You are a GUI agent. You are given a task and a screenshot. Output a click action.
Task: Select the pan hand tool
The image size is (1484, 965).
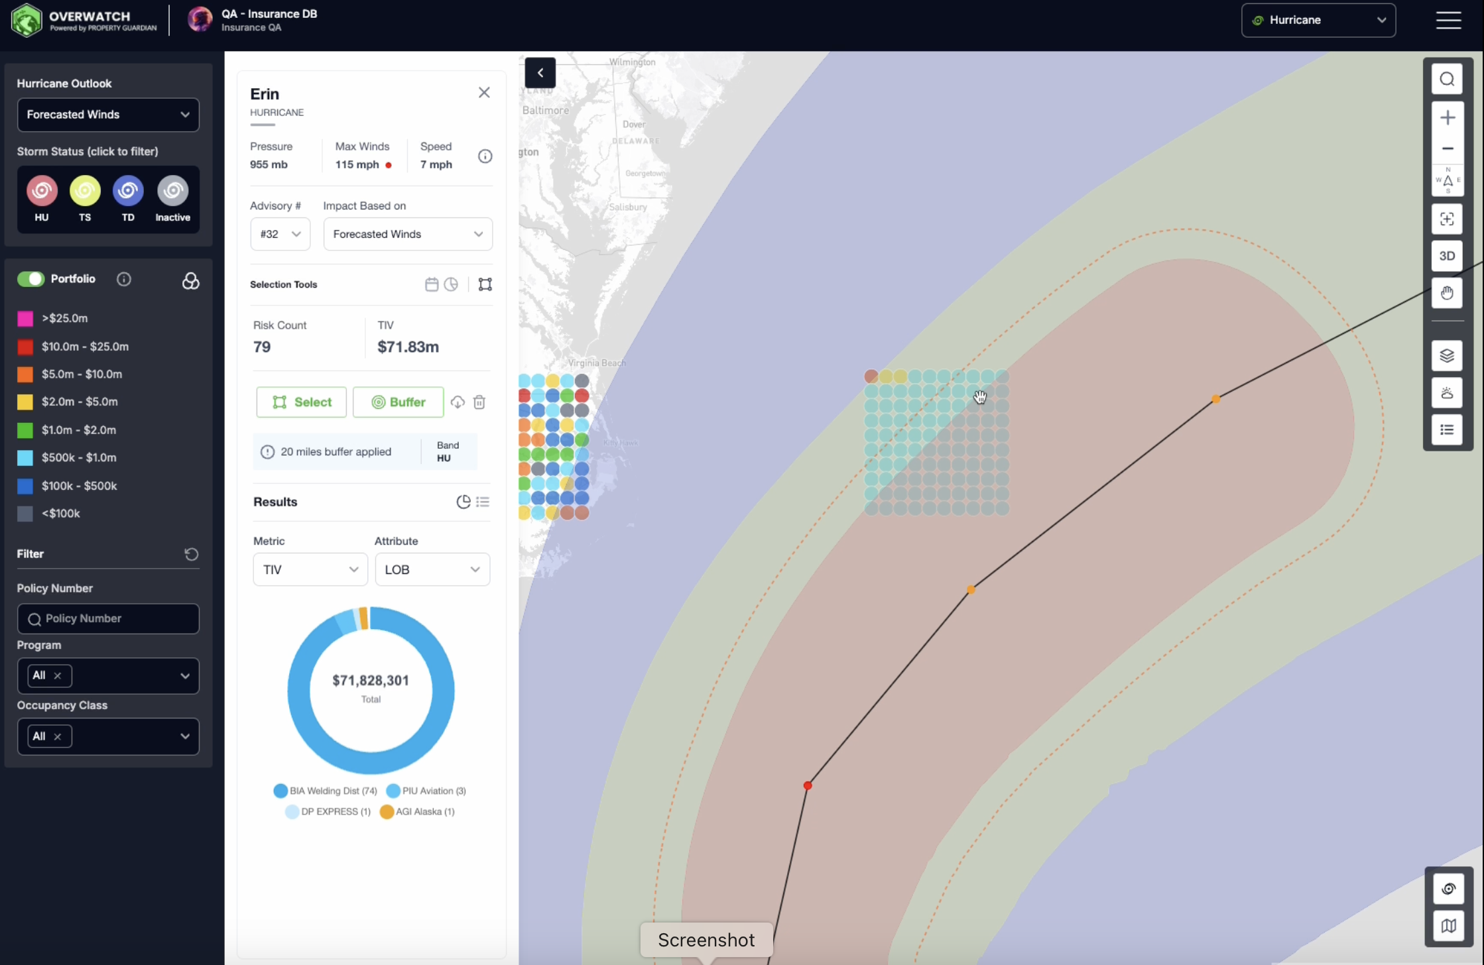[1447, 293]
